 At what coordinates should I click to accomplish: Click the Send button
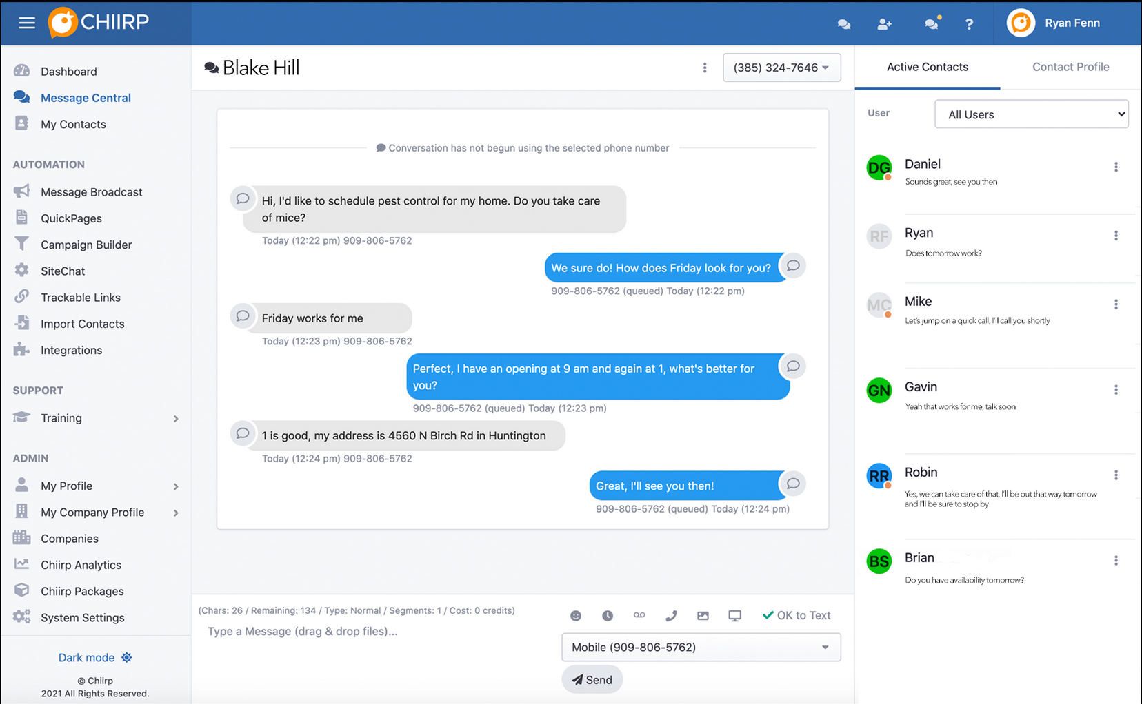pyautogui.click(x=592, y=679)
